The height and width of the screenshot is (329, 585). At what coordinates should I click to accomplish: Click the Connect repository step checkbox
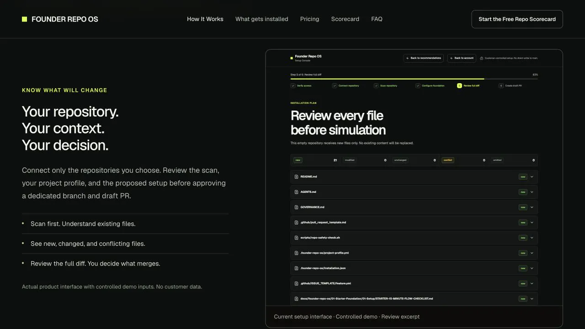coord(335,85)
